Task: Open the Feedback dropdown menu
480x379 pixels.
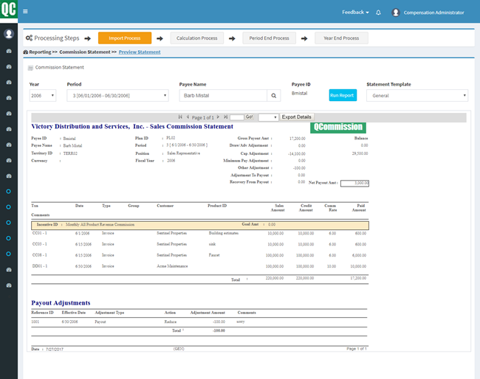Action: pos(355,13)
